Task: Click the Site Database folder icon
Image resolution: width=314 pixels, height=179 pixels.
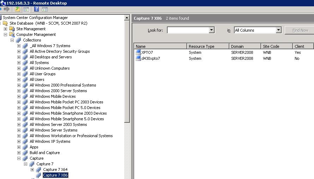Action: tap(5, 23)
